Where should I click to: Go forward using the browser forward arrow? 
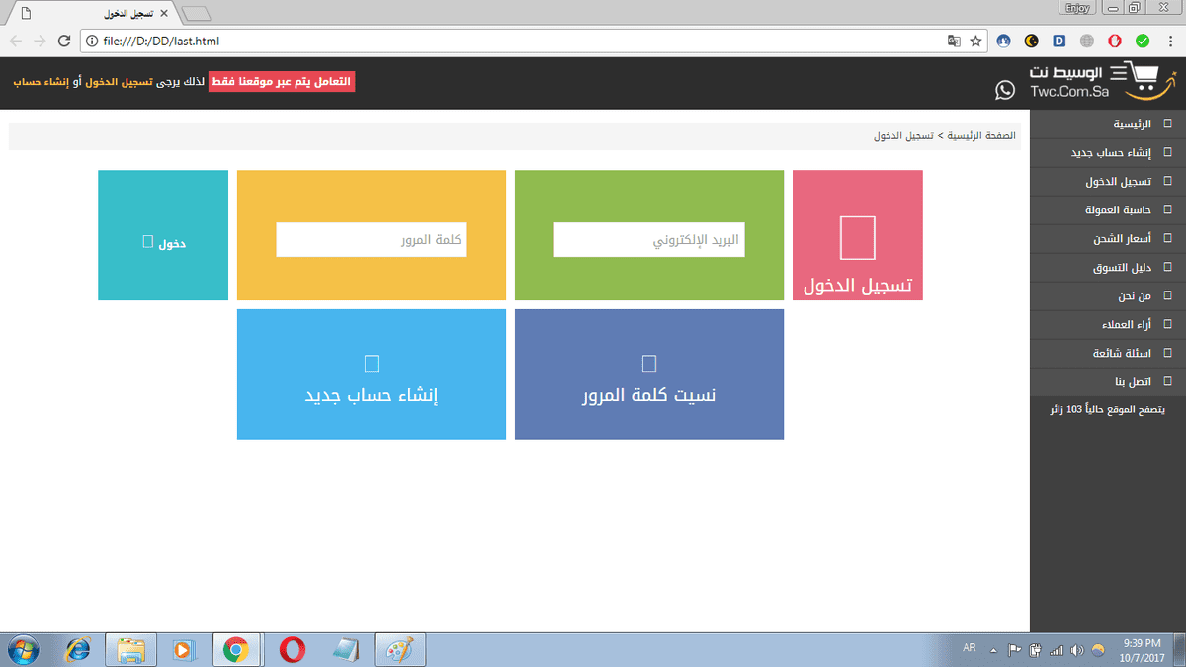[x=40, y=42]
